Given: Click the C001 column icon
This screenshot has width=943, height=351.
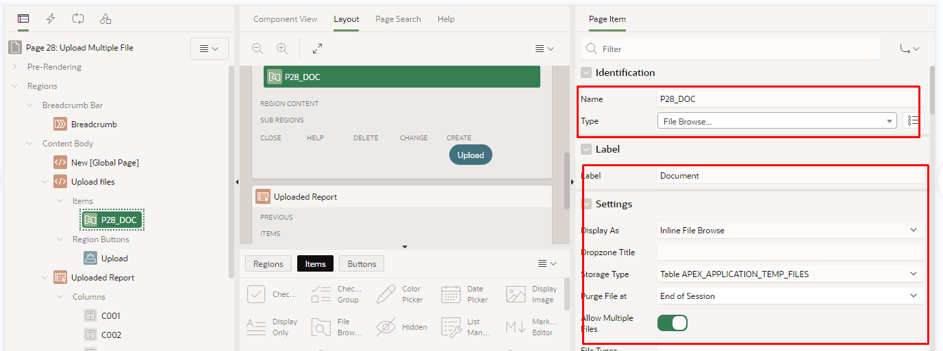Looking at the screenshot, I should (90, 316).
